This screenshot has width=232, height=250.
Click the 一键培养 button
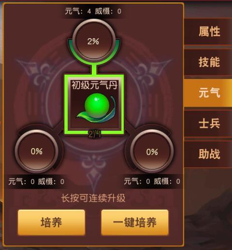(x=135, y=222)
